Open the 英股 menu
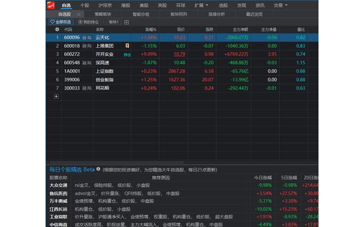 [162, 5]
